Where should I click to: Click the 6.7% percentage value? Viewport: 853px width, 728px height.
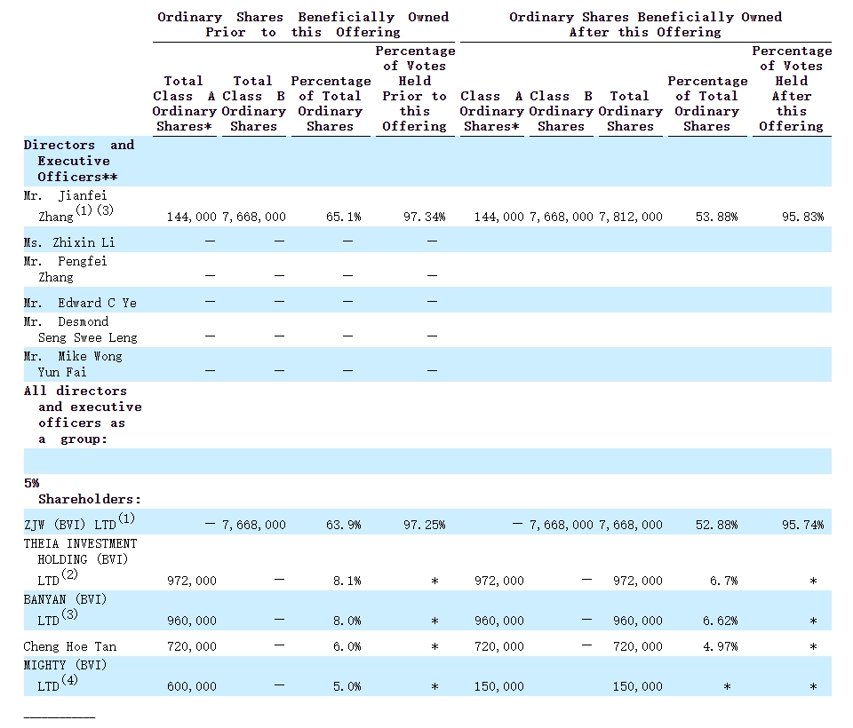coord(724,582)
